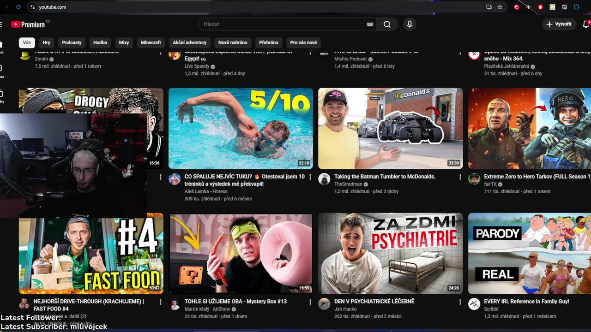This screenshot has width=591, height=332.
Task: Open options for NEJHORŠÍ DRIVE-THROUGH video
Action: [x=161, y=302]
